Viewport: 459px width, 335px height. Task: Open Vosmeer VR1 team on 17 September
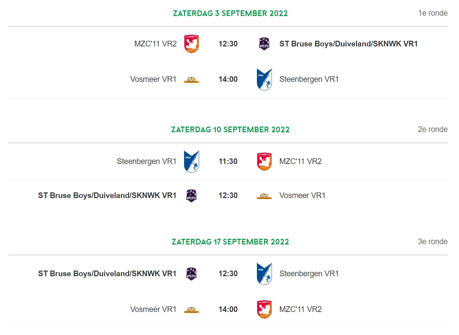tap(153, 309)
